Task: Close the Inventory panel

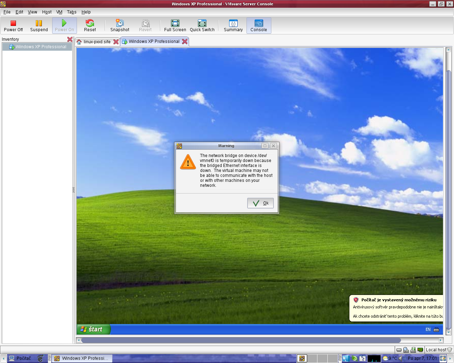Action: point(70,39)
